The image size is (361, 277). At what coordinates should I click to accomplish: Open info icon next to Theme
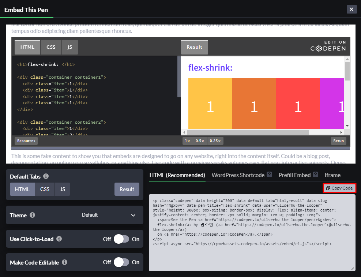point(32,215)
